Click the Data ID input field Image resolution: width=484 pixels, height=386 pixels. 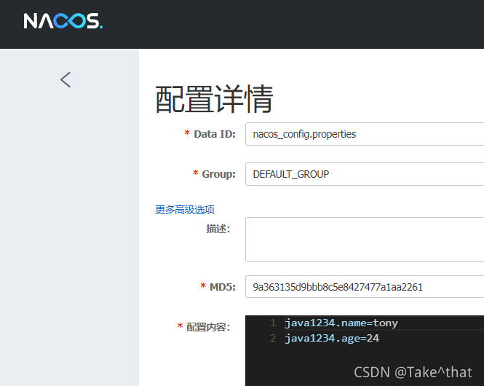(365, 134)
